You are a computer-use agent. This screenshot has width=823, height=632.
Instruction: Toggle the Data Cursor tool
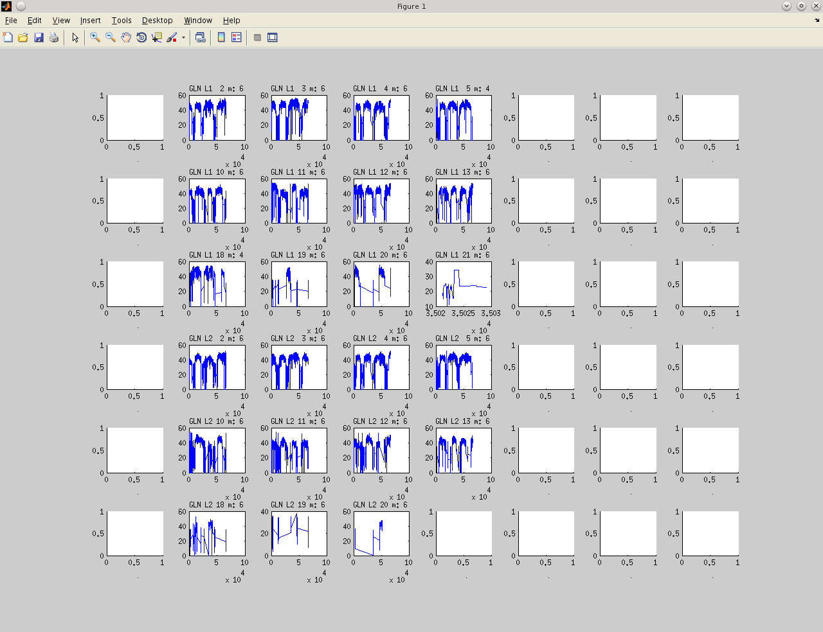pyautogui.click(x=157, y=37)
